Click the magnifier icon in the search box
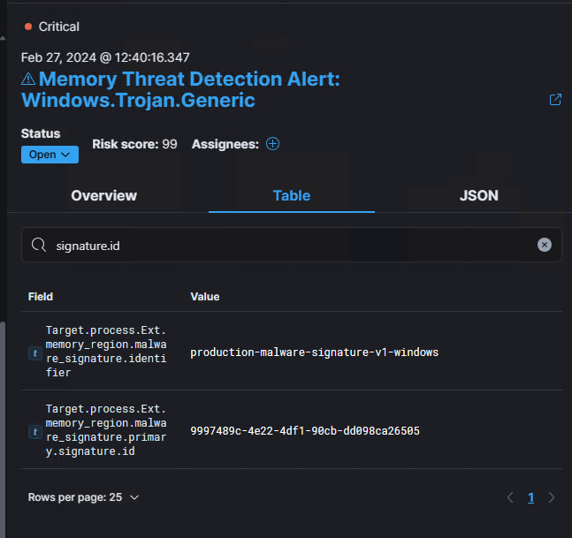The width and height of the screenshot is (572, 538). (39, 245)
